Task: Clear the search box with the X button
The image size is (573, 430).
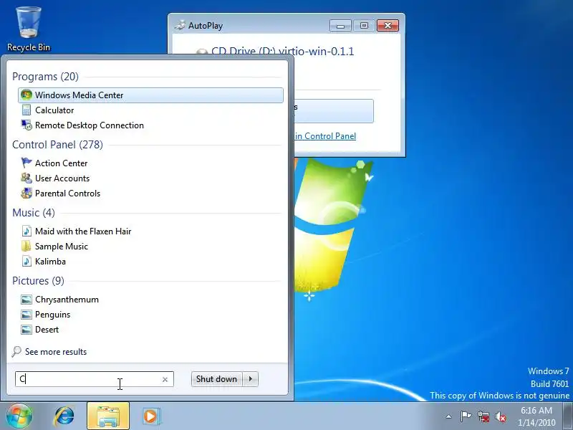Action: (x=165, y=380)
